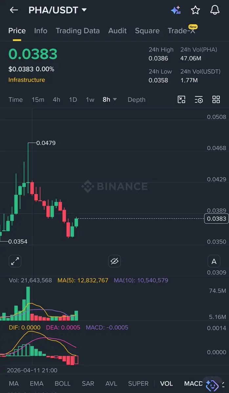Tap the 24h Vol(USDT) value 1.77M
Viewport: 229px width, 393px height.
189,80
